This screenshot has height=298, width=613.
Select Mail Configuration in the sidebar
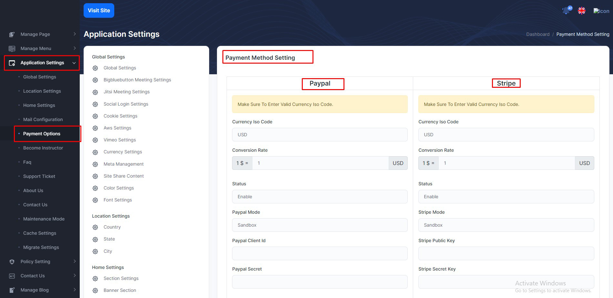(43, 119)
